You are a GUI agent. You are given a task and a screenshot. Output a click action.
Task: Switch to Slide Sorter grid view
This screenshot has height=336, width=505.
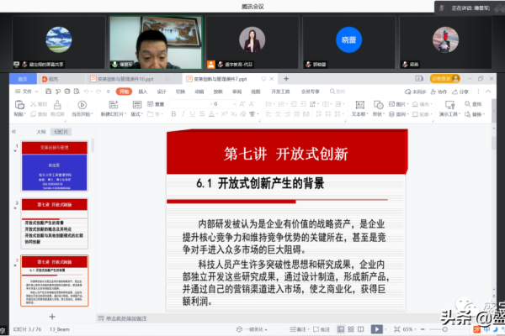(351, 329)
